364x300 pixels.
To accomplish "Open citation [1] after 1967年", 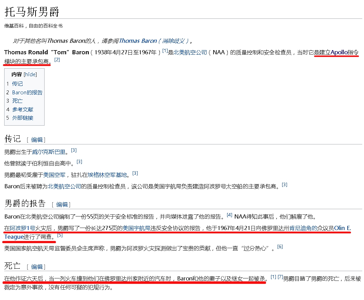I will (x=165, y=50).
